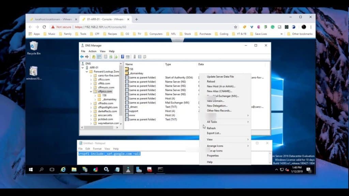Click the orange tag extension icon in Chrome
This screenshot has height=196, width=349.
(244, 27)
